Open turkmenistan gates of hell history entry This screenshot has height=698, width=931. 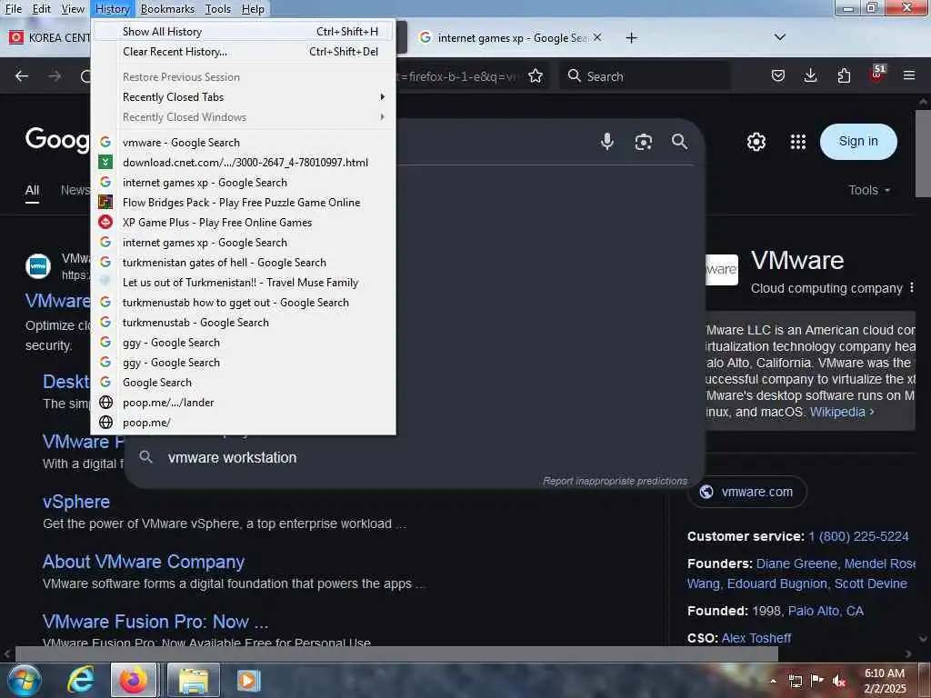click(244, 263)
